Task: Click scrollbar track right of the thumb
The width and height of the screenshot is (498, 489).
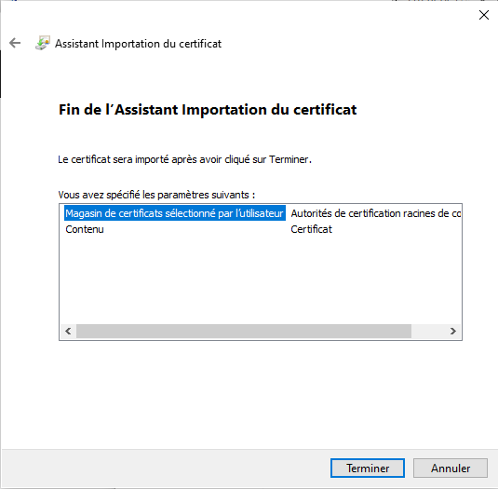Action: tap(428, 331)
